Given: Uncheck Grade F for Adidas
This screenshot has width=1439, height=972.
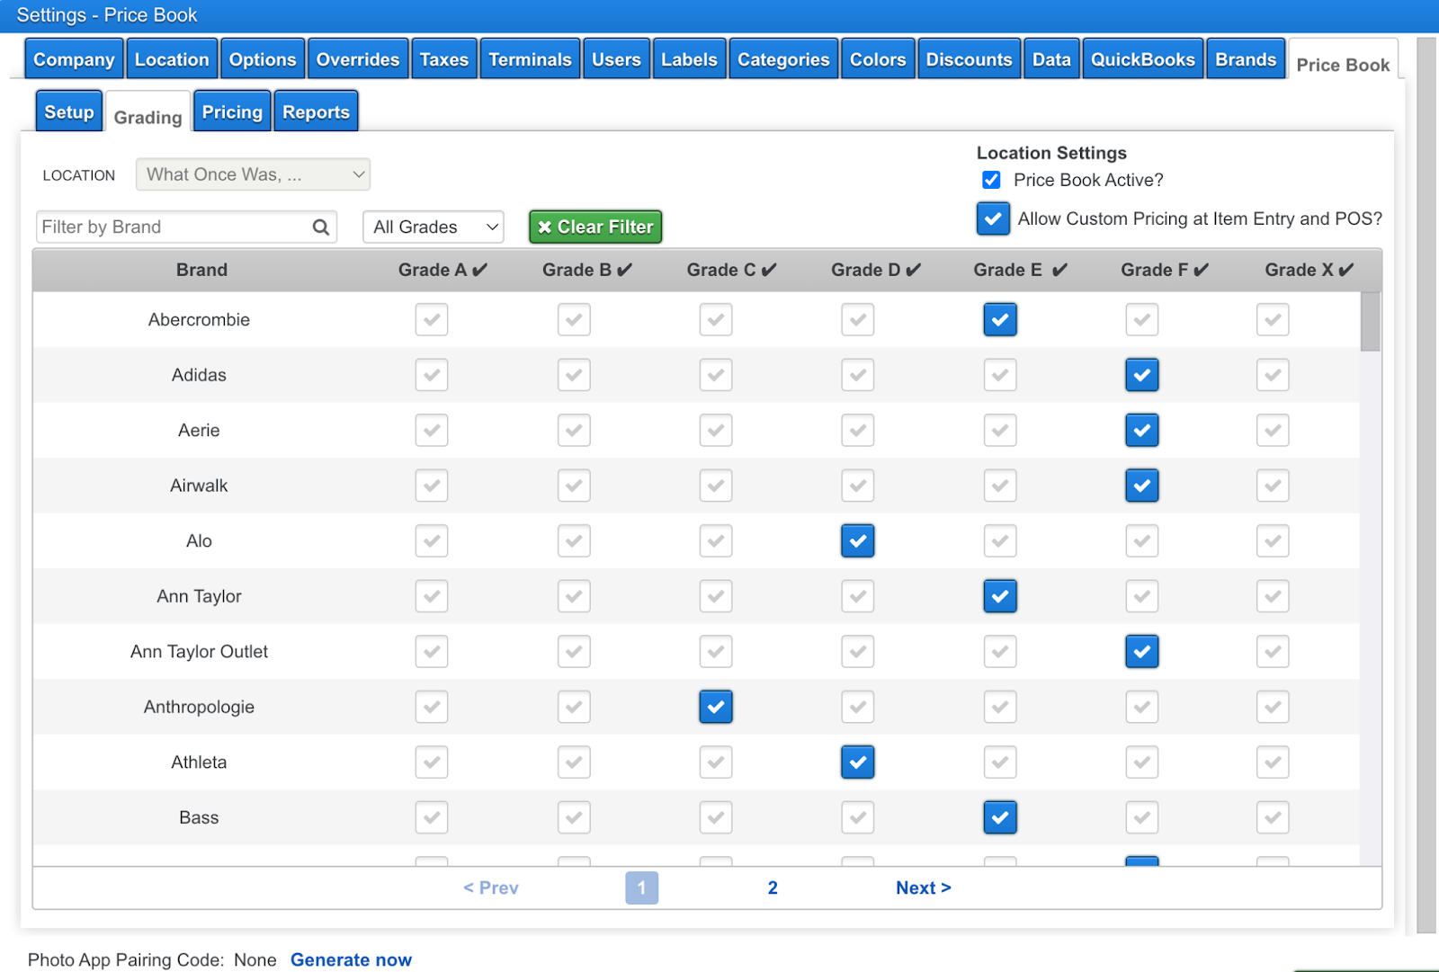Looking at the screenshot, I should point(1142,375).
